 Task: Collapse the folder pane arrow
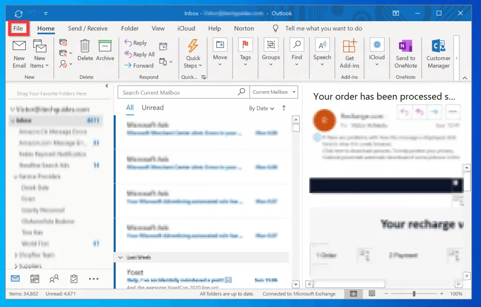point(107,86)
